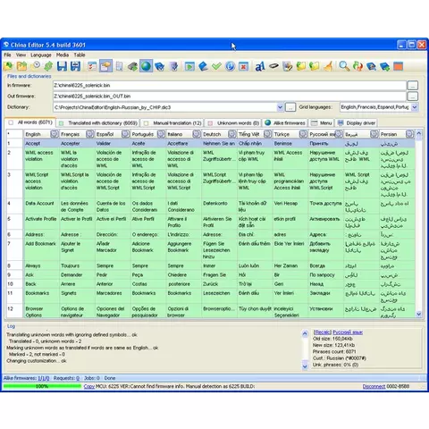This screenshot has width=429, height=429.
Task: Click the blue round info icon
Action: pyautogui.click(x=230, y=66)
